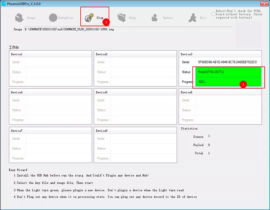This screenshot has height=210, width=270.
Task: Select the Device3 serial number text
Action: pyautogui.click(x=227, y=62)
